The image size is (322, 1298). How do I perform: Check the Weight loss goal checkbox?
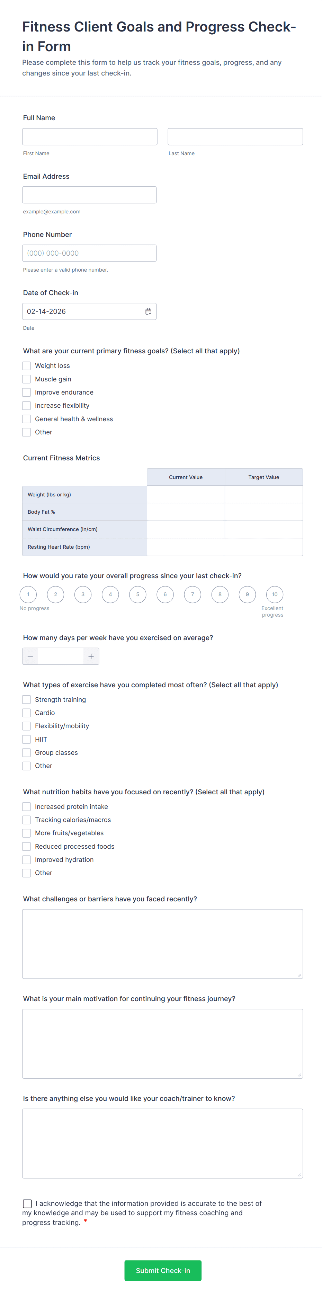click(27, 366)
